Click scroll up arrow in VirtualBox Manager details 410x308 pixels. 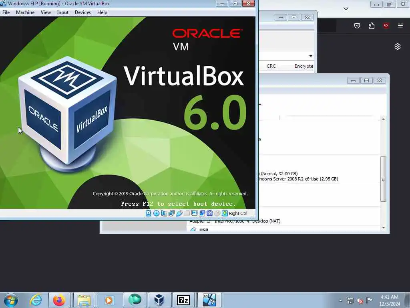pyautogui.click(x=383, y=119)
